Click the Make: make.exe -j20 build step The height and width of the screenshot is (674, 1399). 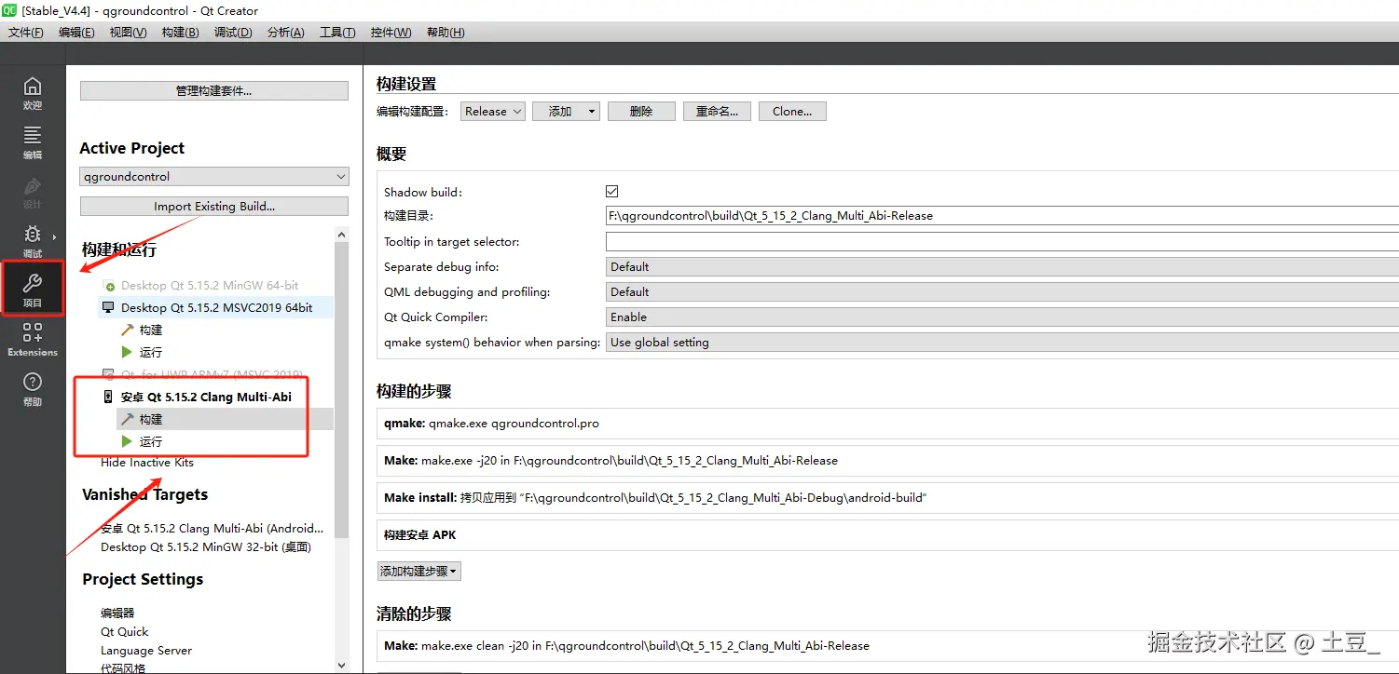click(887, 460)
